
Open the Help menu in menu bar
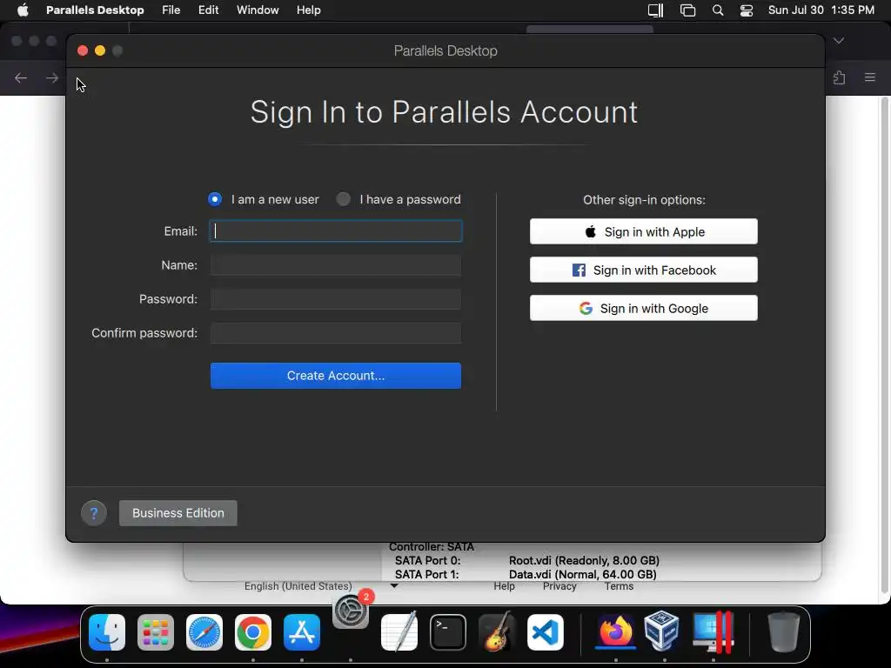click(x=309, y=10)
